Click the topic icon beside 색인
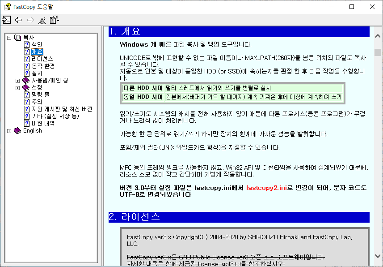Viewport: 383px width, 267px height. [x=27, y=45]
